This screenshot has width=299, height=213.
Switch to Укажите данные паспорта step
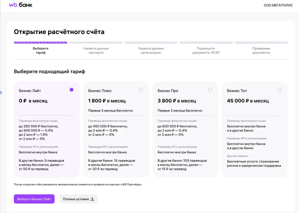(96, 50)
